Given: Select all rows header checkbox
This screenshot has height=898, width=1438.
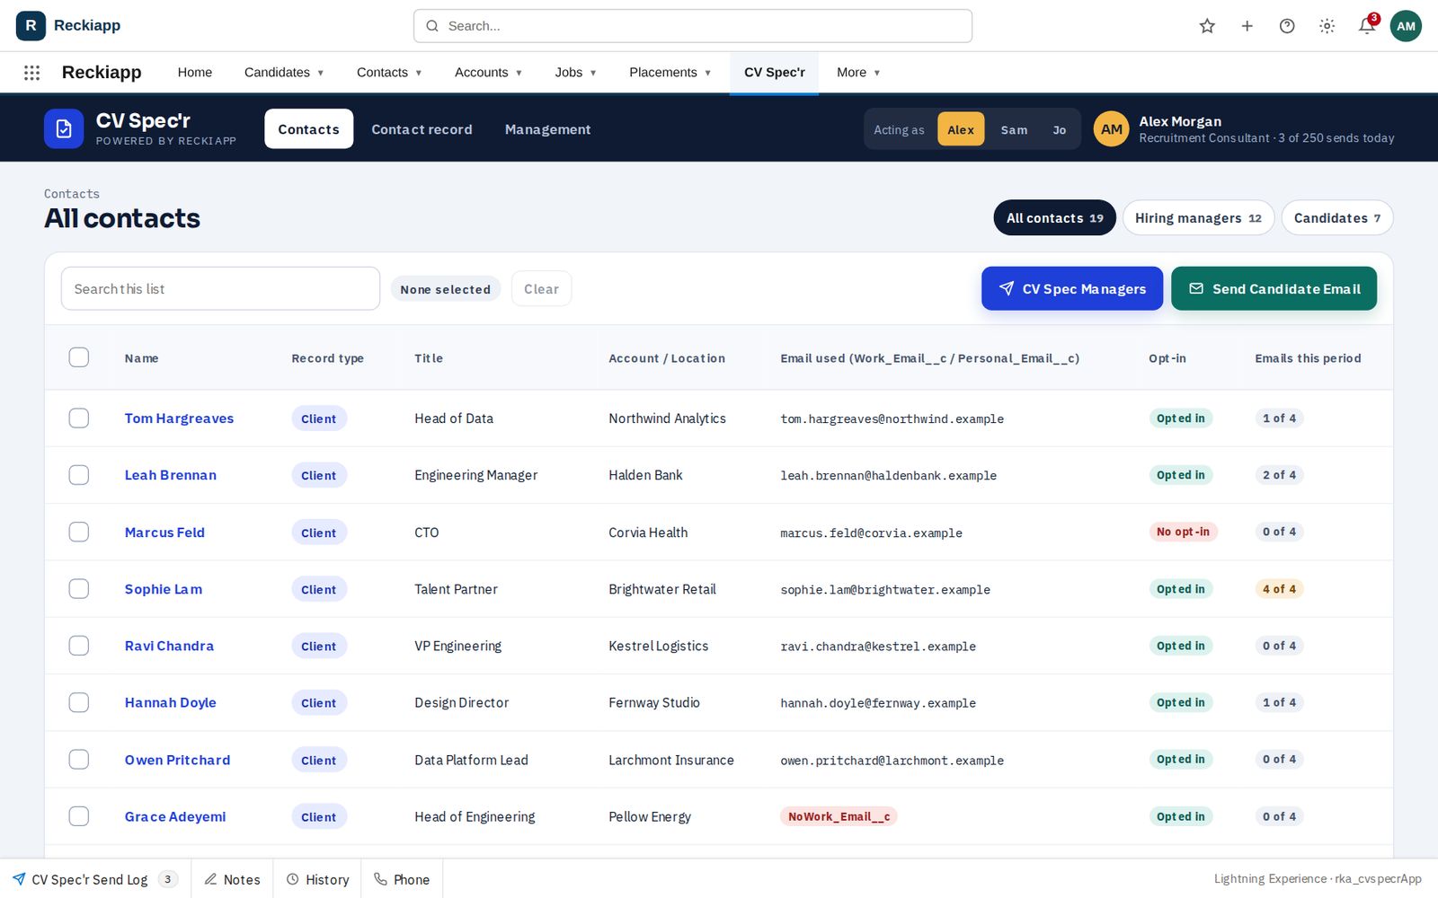Looking at the screenshot, I should point(79,357).
